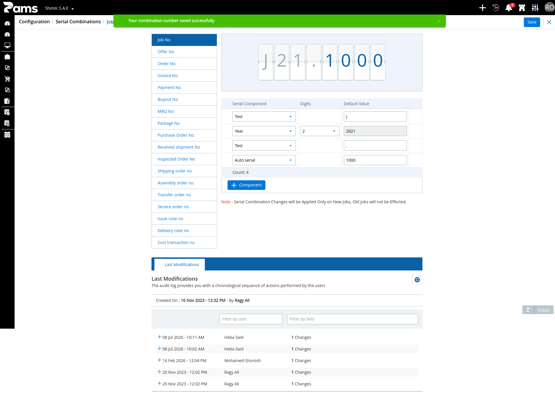Open the recent history clock icon
The height and width of the screenshot is (406, 555).
pyautogui.click(x=496, y=8)
